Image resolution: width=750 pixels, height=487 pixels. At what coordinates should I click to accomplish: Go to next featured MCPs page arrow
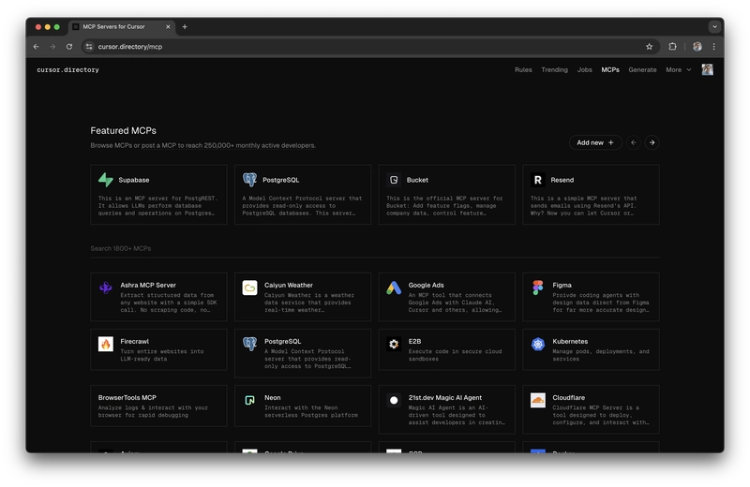652,142
